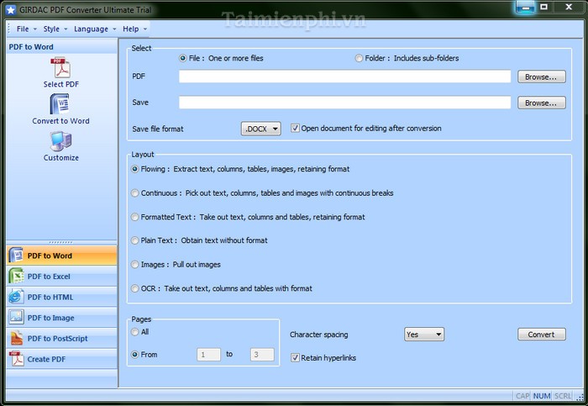This screenshot has height=406, width=588.
Task: Click the SCRL status bar indicator
Action: tap(563, 396)
